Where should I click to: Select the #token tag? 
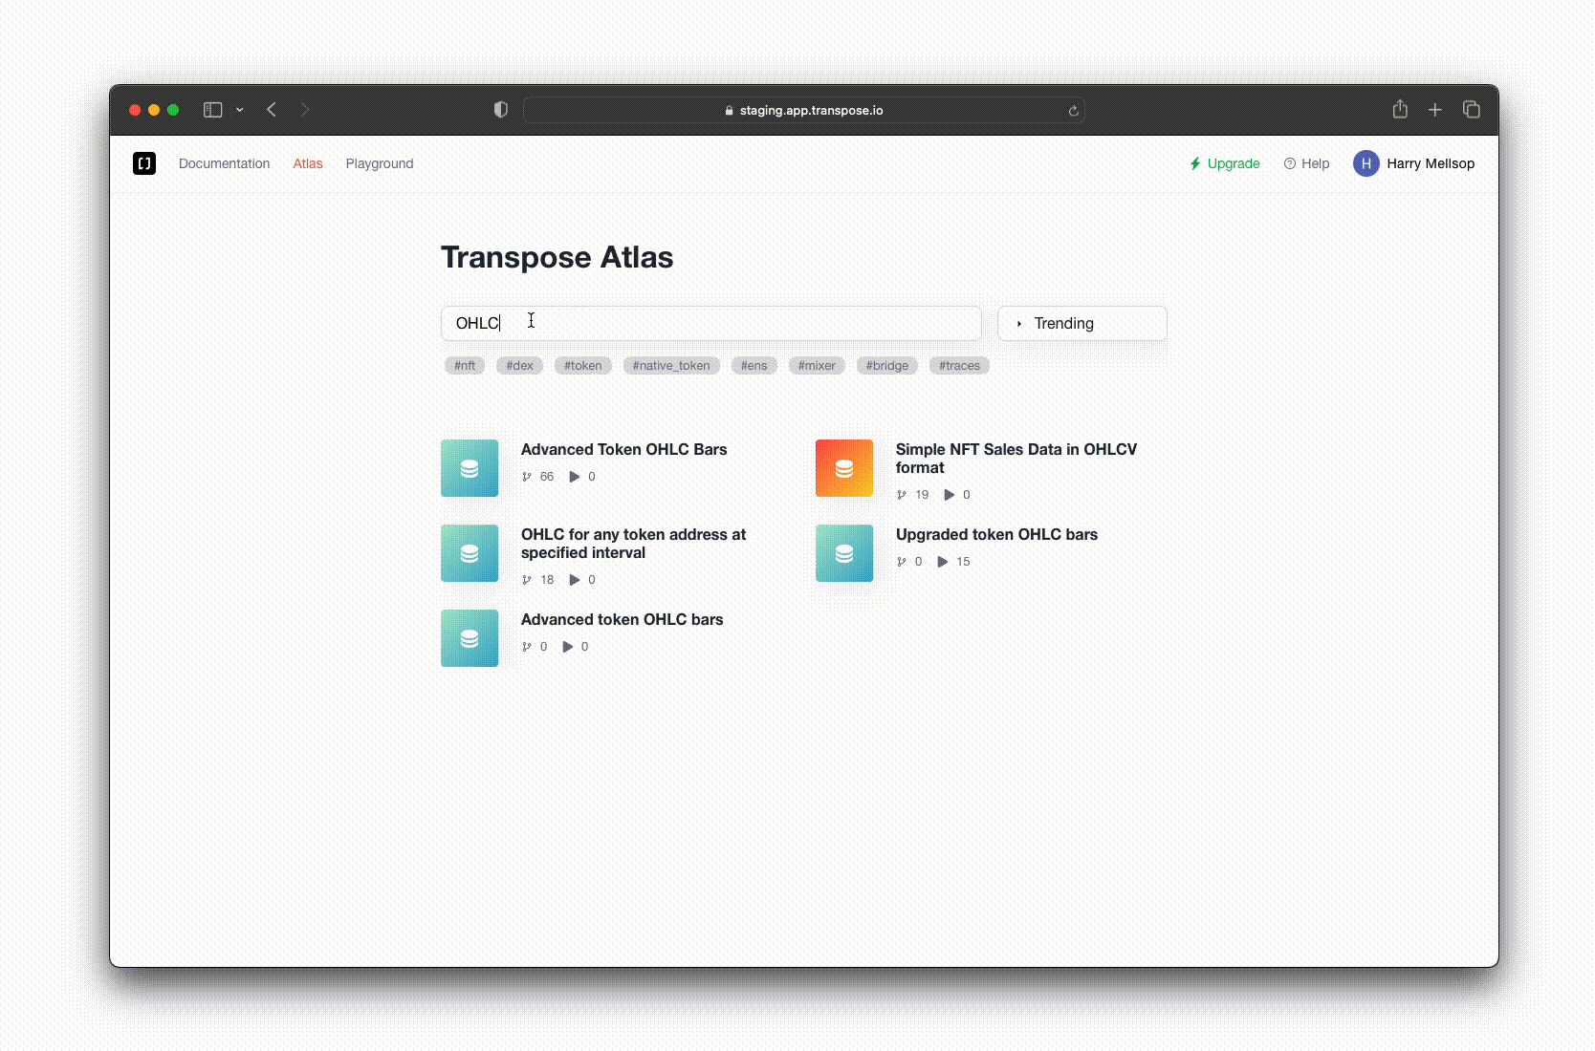[x=582, y=365]
